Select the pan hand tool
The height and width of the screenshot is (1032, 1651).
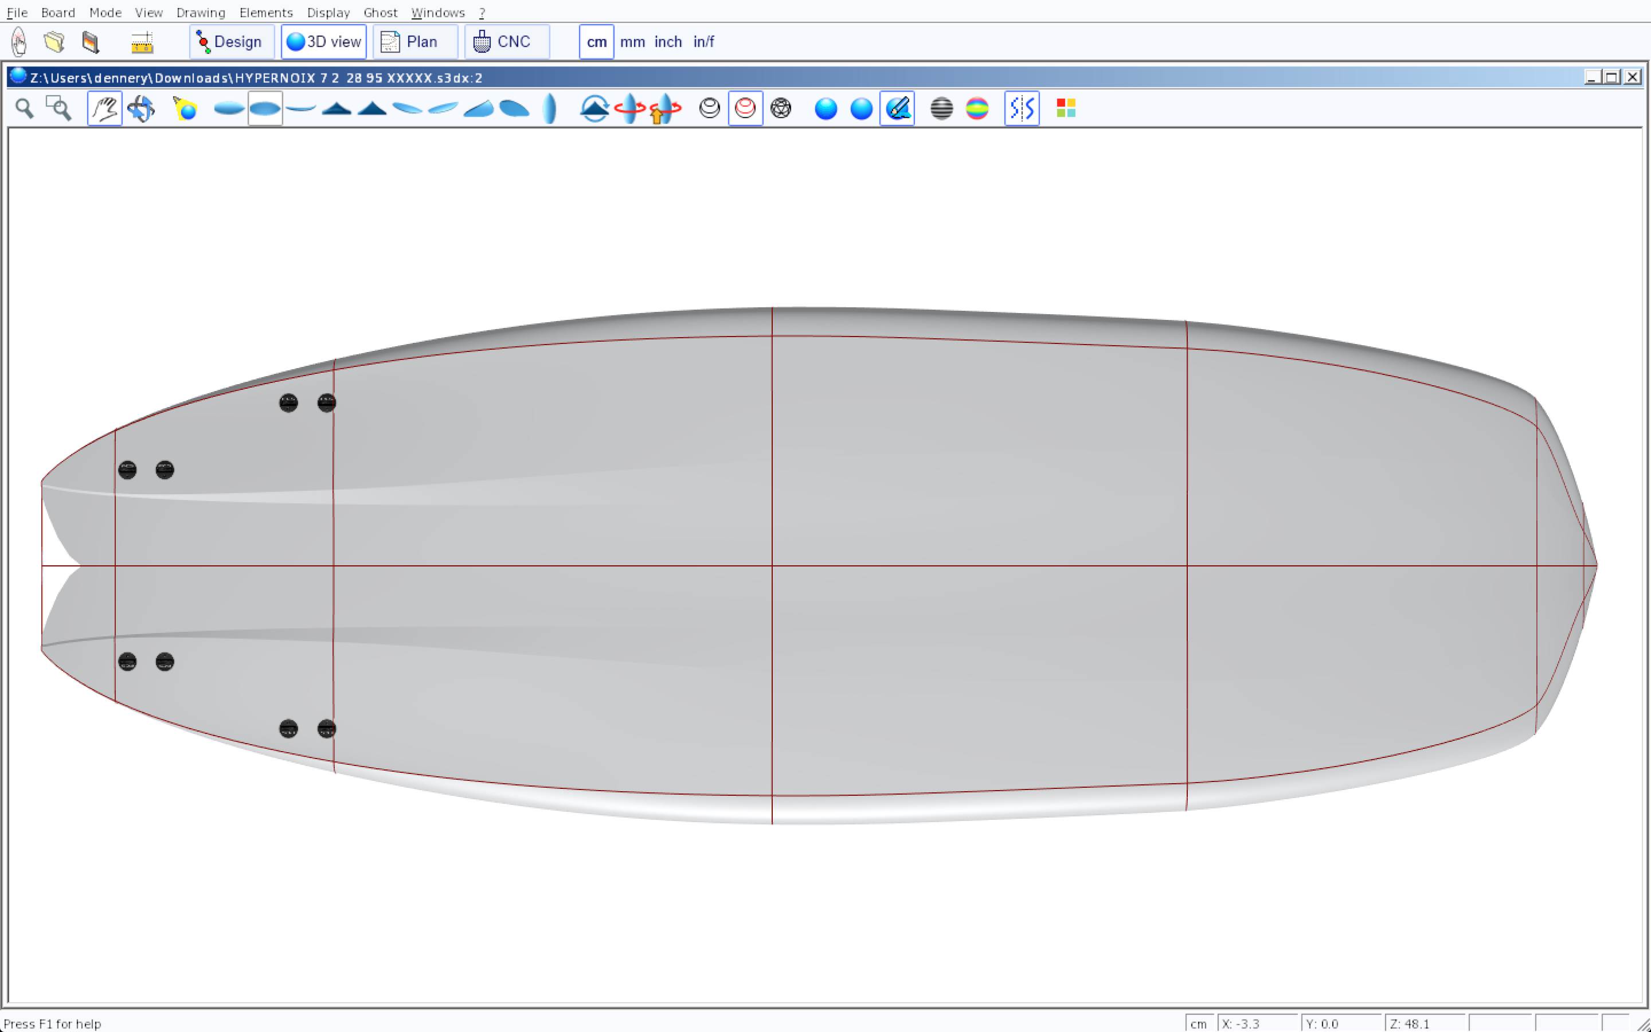(x=104, y=108)
